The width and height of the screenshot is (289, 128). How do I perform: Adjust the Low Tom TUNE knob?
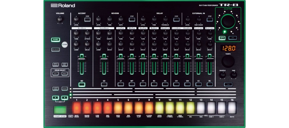[x=121, y=33]
